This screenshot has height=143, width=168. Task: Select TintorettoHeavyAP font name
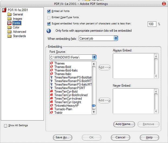pyautogui.click(x=67, y=106)
